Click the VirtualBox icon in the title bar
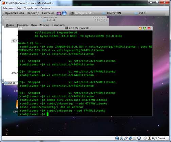 (3, 3)
